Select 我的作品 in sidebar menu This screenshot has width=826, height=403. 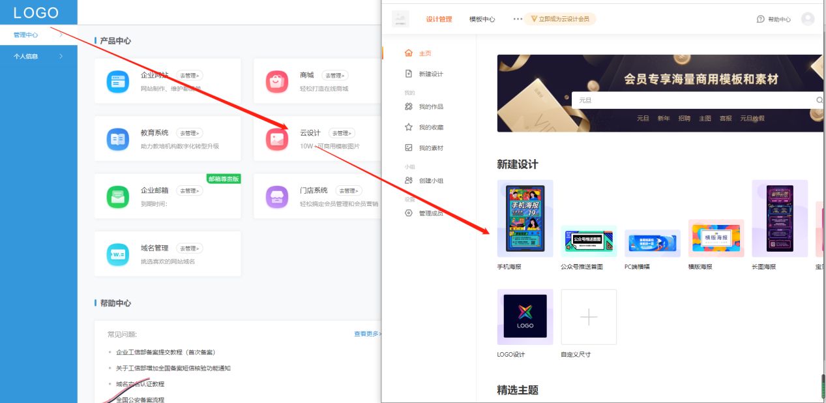click(x=431, y=106)
